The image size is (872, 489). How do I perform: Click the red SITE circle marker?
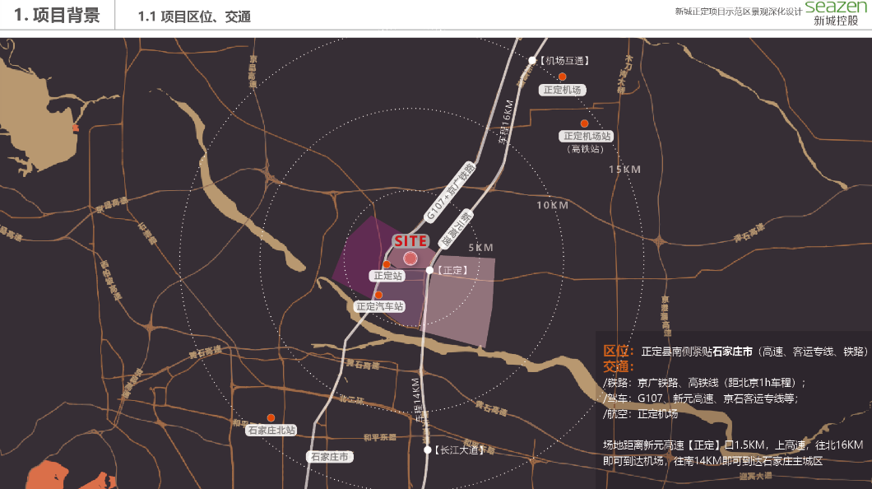(x=410, y=258)
